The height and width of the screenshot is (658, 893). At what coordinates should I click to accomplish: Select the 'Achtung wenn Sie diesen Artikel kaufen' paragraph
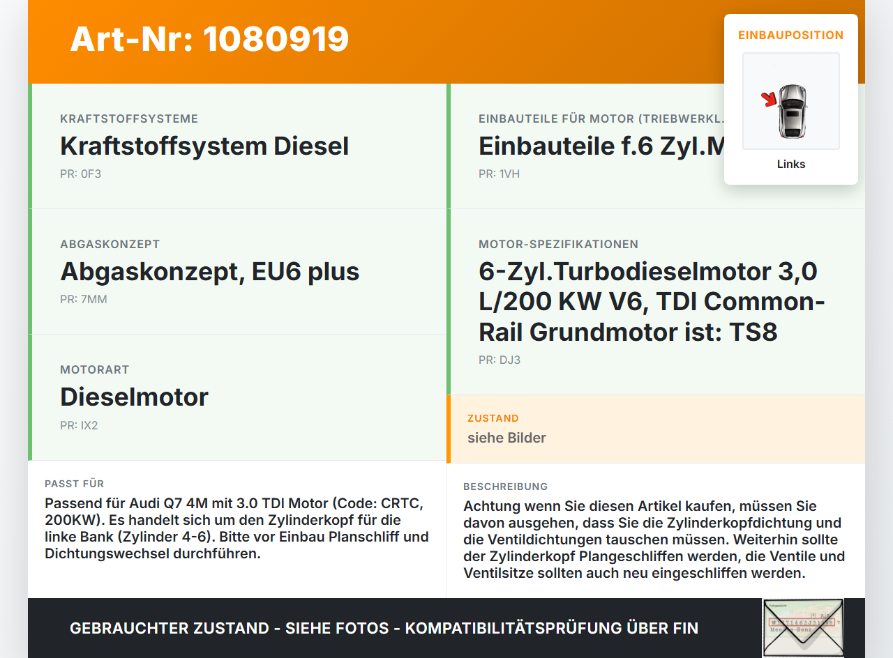tap(654, 540)
